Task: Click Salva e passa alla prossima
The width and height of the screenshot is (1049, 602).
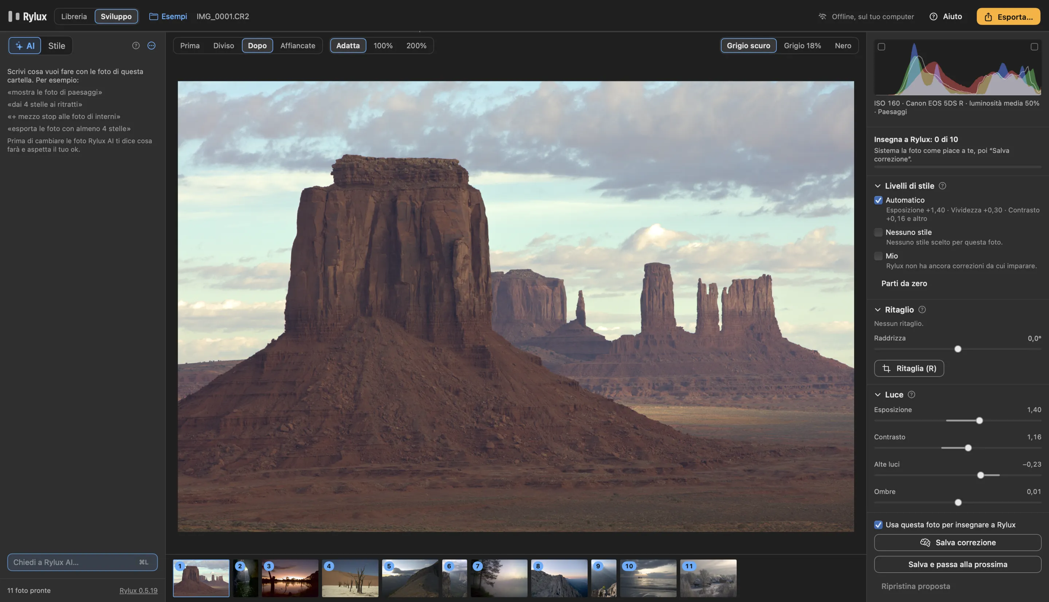Action: tap(958, 564)
